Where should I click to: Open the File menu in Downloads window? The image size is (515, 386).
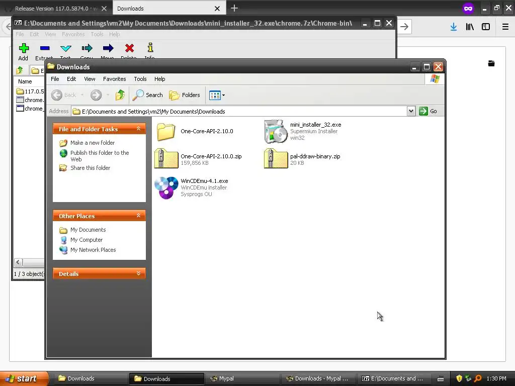pyautogui.click(x=55, y=79)
